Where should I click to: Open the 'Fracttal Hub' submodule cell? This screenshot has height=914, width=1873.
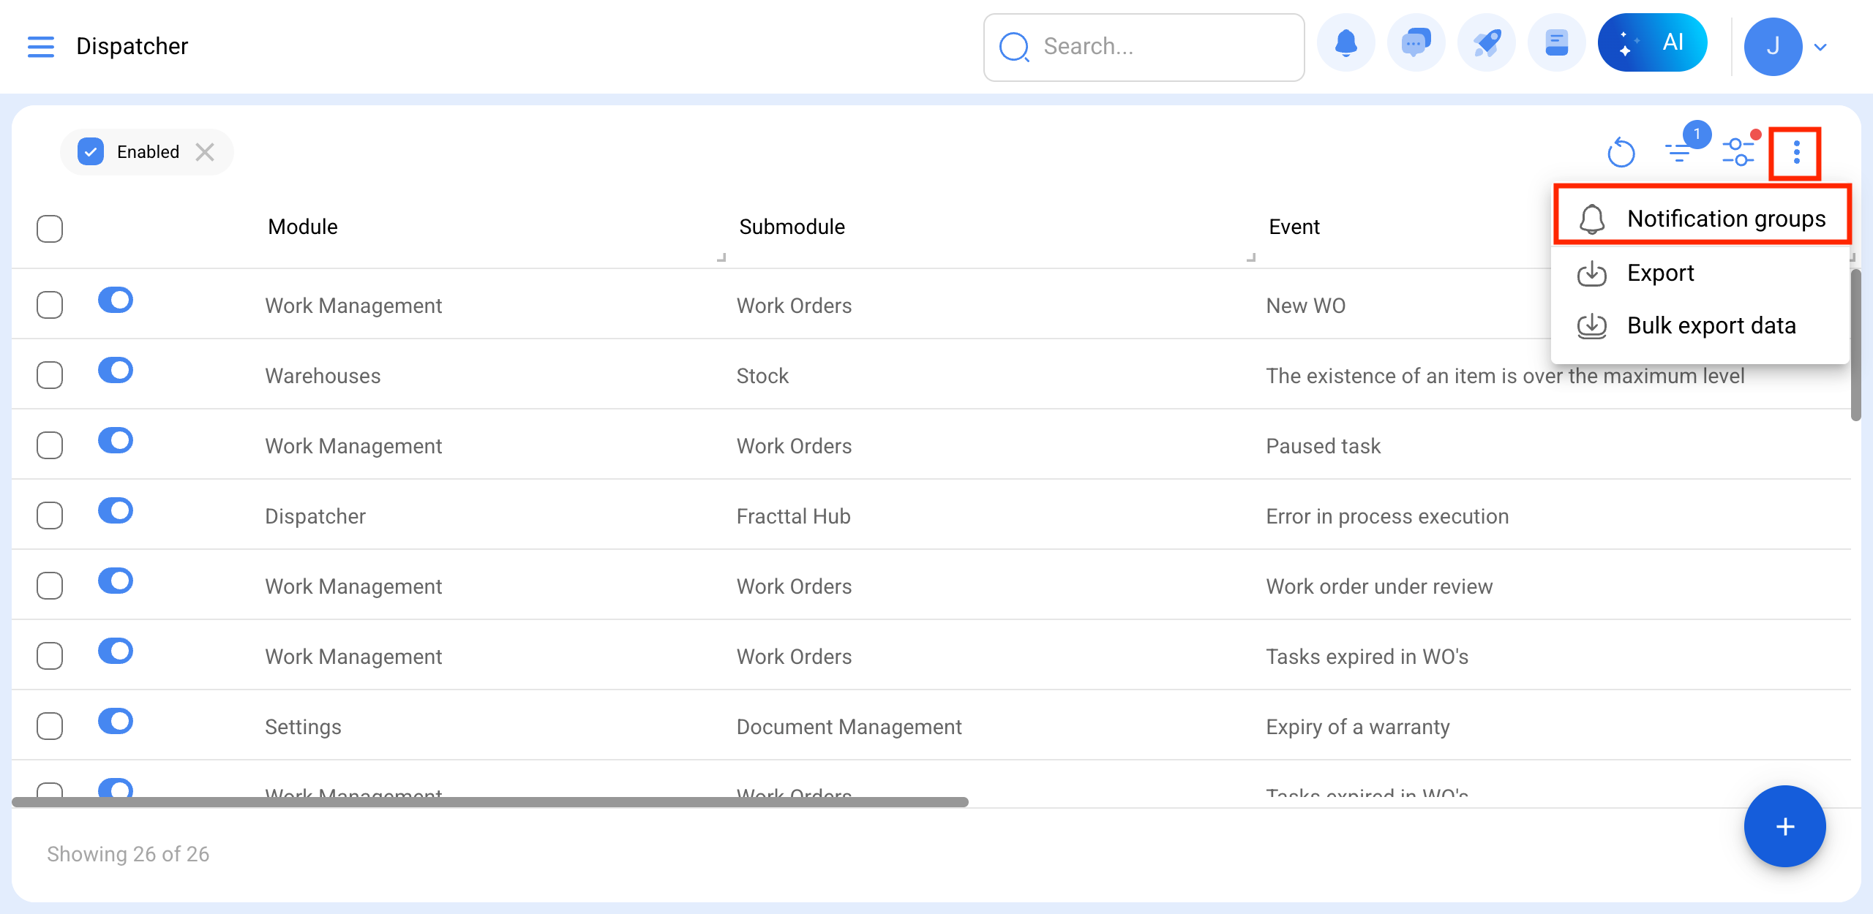[x=793, y=516]
